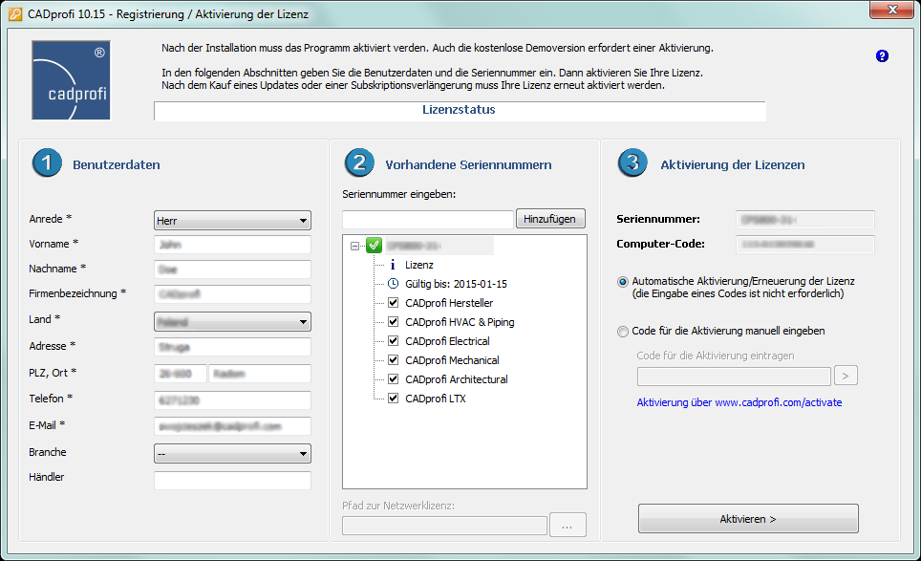Collapse the serial number tree node
This screenshot has height=561, width=921.
pyautogui.click(x=354, y=246)
